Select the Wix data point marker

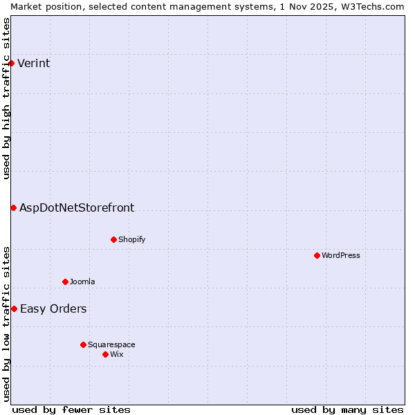[x=105, y=354]
